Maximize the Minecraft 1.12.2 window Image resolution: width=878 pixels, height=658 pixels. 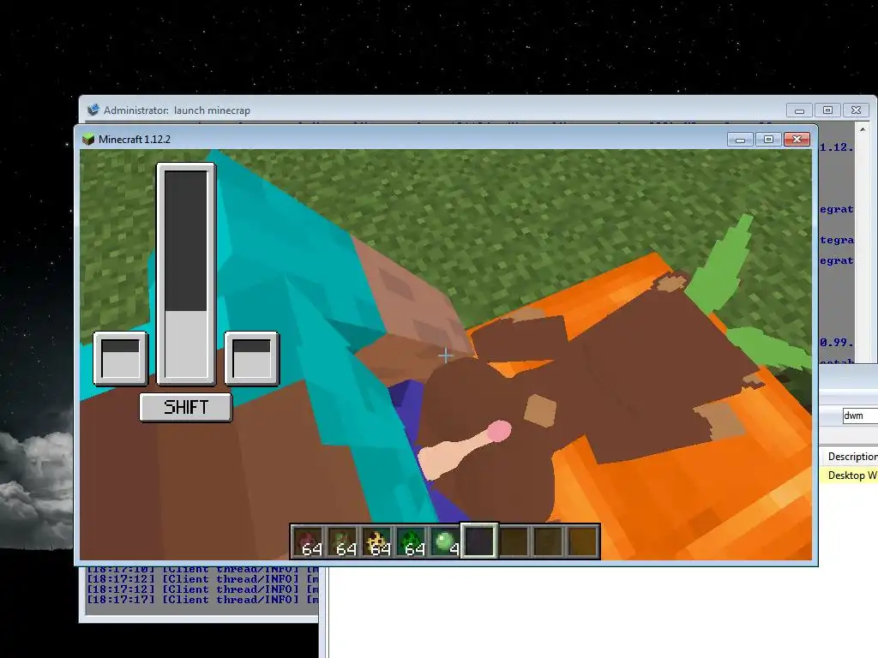tap(768, 140)
